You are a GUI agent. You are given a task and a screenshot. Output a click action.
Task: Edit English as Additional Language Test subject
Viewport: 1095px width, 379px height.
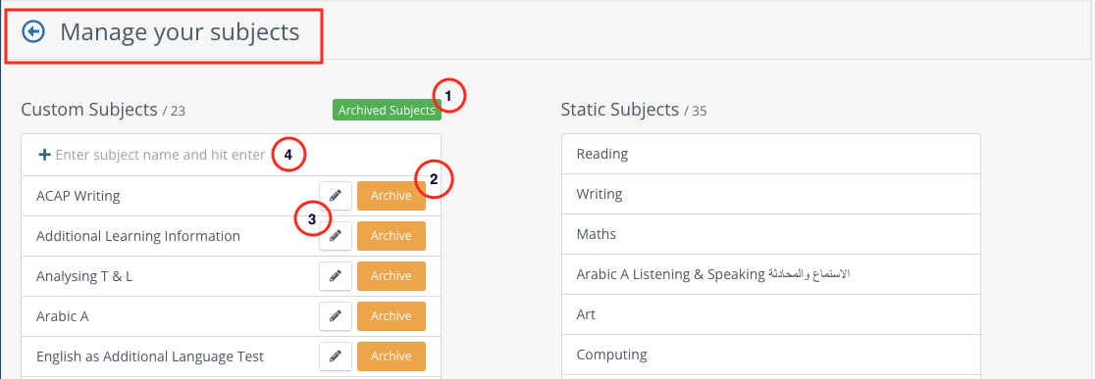[336, 356]
